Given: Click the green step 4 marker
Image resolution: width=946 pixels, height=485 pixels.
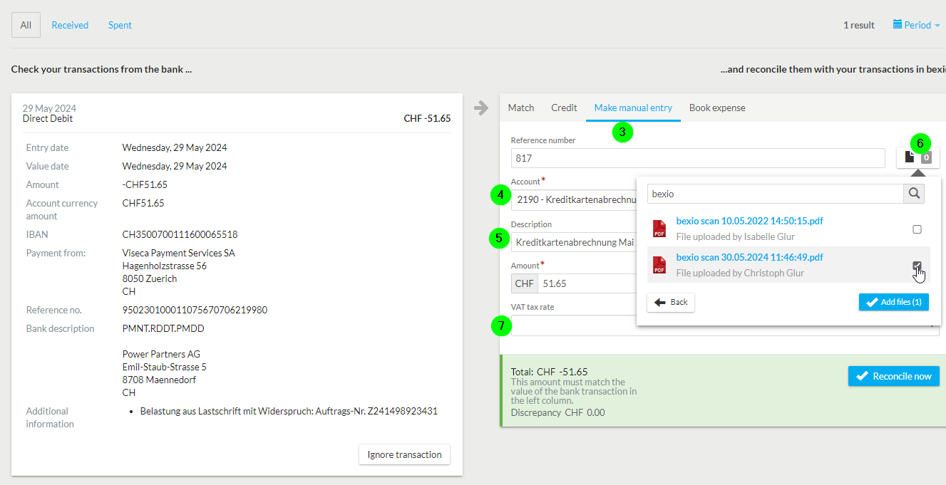Looking at the screenshot, I should coord(501,194).
